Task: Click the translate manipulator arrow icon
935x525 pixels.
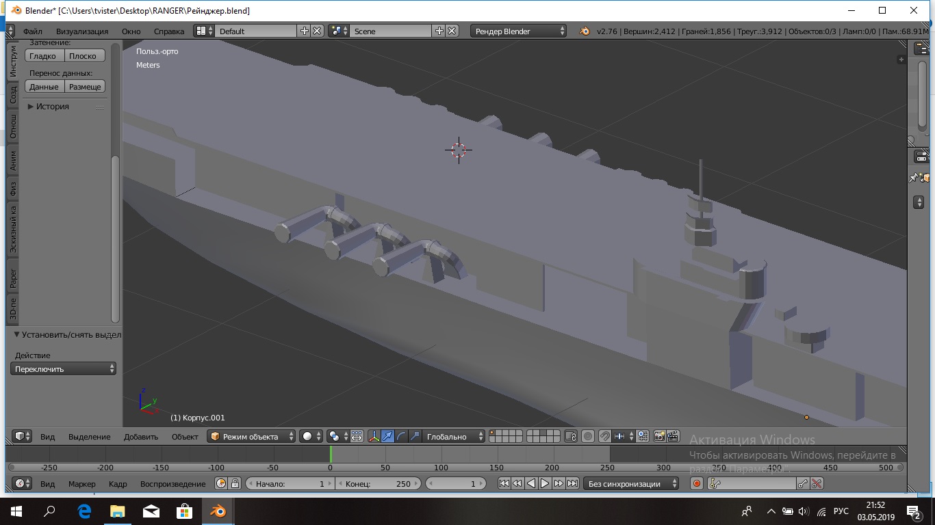Action: click(x=387, y=436)
